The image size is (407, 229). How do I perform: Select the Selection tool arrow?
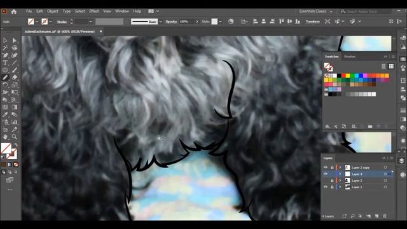5,40
